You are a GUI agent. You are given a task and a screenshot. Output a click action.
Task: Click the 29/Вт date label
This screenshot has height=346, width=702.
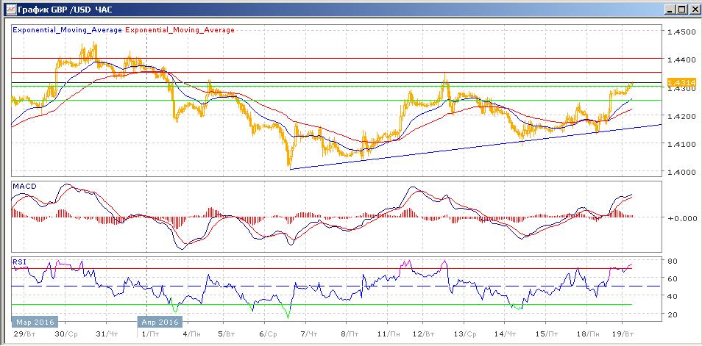coord(24,334)
